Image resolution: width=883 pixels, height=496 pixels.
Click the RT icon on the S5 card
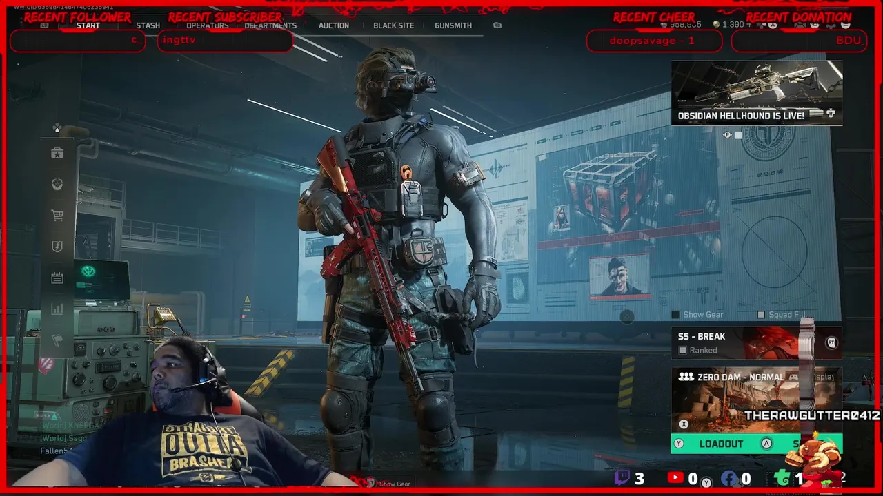tap(831, 343)
